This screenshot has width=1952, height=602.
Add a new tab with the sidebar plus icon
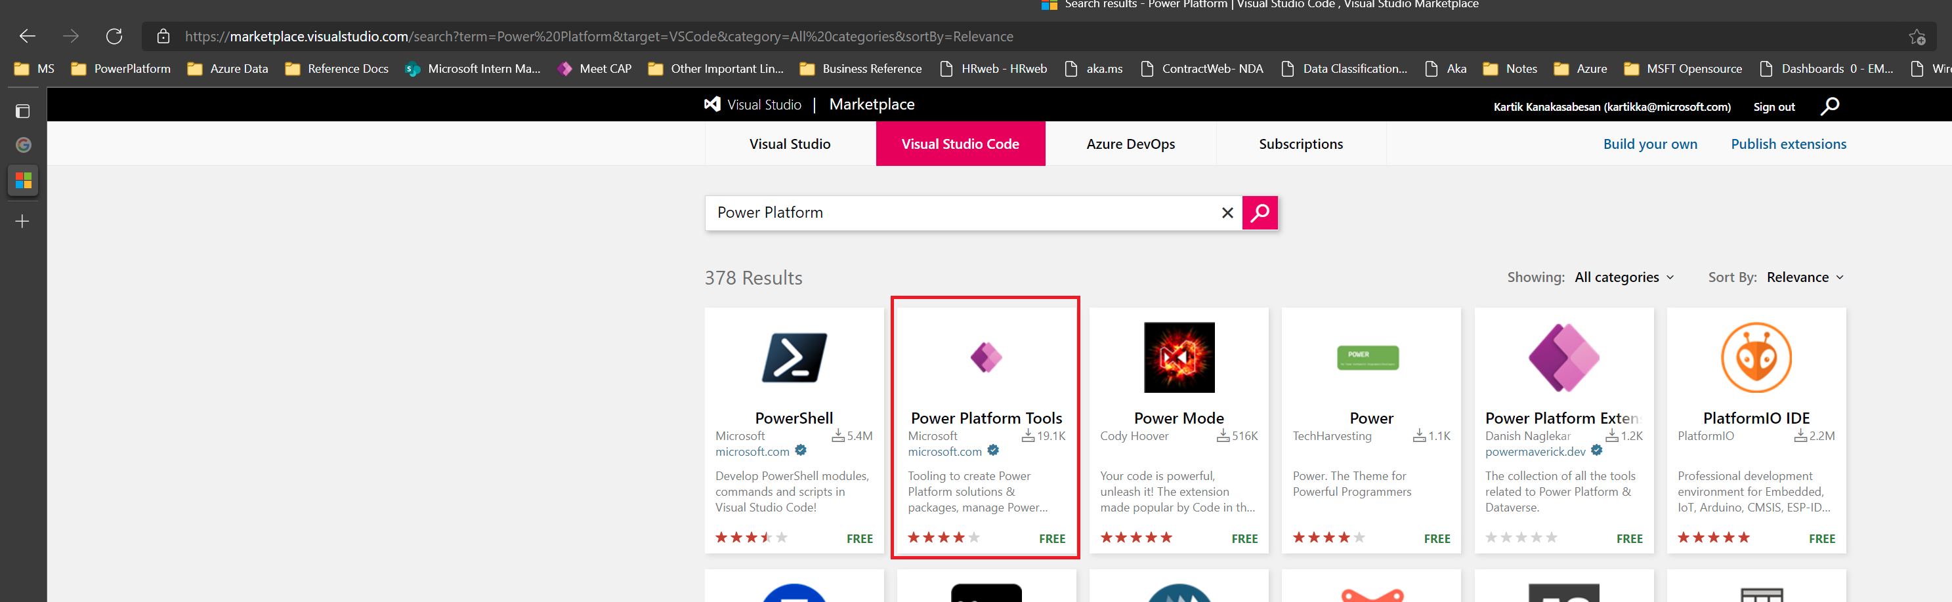23,221
